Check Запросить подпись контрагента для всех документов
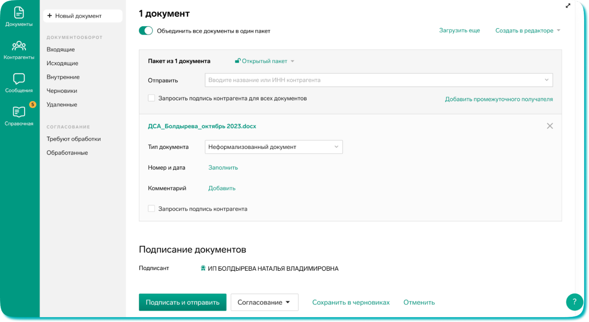 tap(151, 98)
